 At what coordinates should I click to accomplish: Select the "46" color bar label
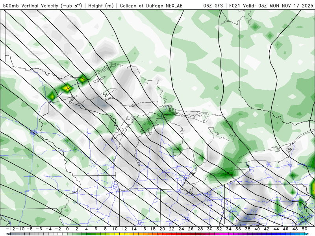tap(286, 229)
